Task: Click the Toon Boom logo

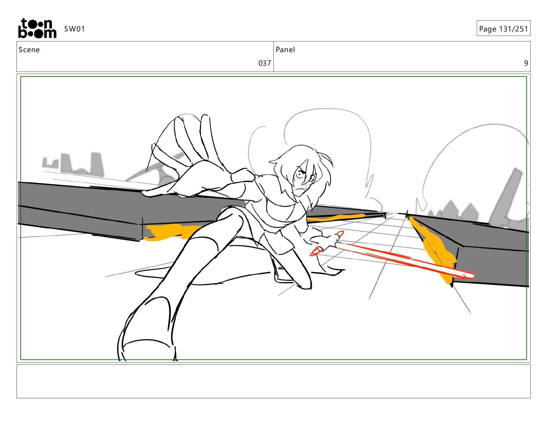Action: 37,28
